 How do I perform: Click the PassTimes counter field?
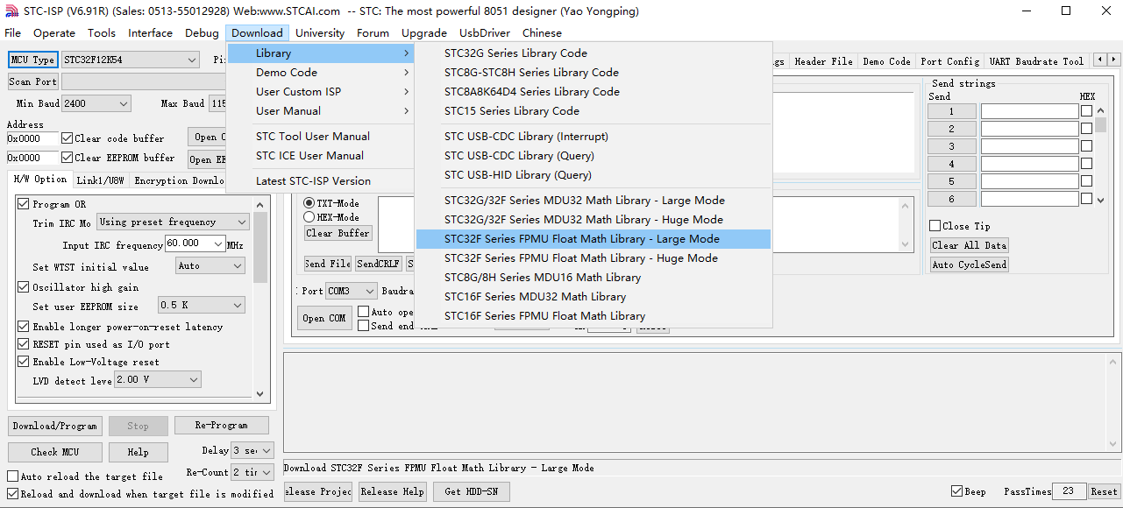1069,491
